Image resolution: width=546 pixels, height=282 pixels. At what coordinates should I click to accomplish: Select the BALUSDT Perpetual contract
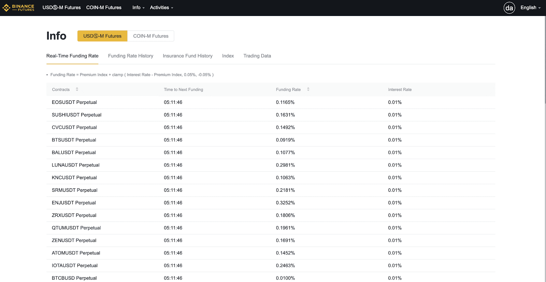(74, 153)
